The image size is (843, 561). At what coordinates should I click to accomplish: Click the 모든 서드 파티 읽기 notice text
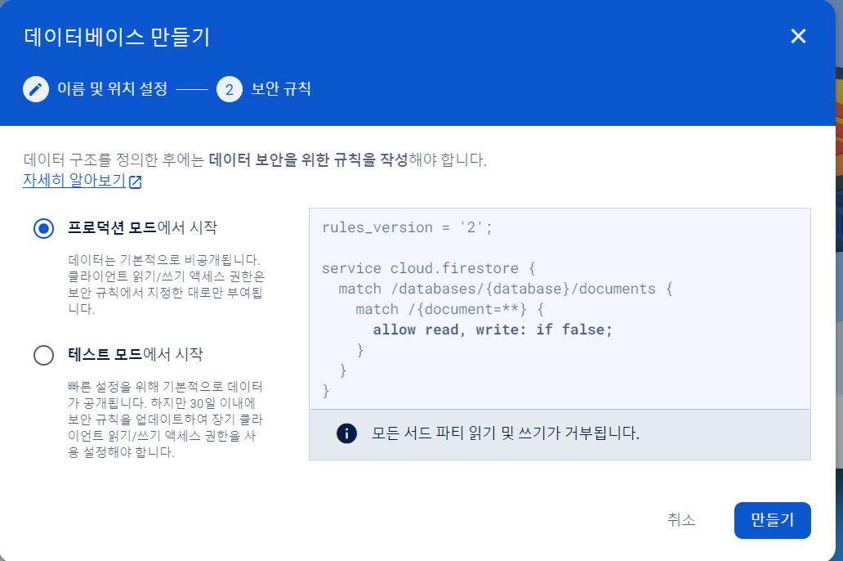point(506,433)
